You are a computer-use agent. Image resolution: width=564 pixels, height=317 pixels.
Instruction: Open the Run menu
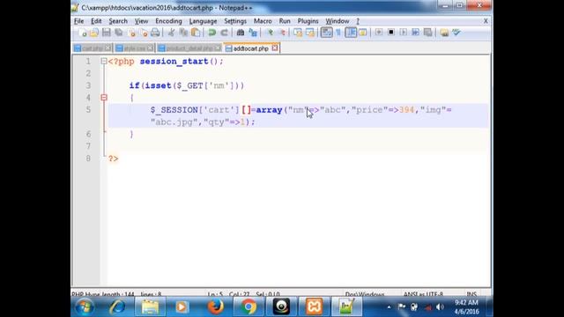coord(285,21)
